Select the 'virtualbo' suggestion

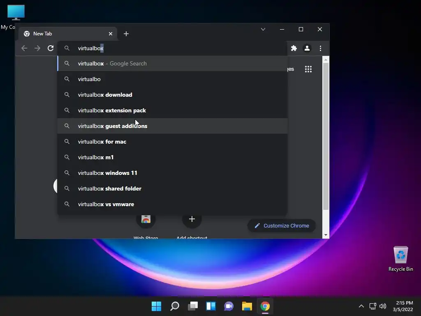[x=172, y=79]
